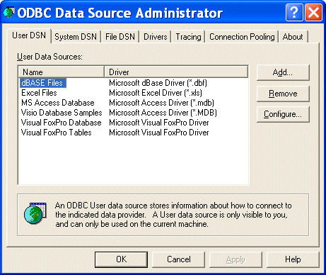Viewport: 326px width, 275px height.
Task: Close the ODBC Data Source Administrator window
Action: (313, 12)
